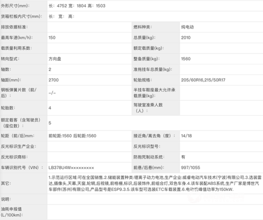This screenshot has height=220, width=263.
Task: Click the 整备质量(kg) label
Action: click(x=146, y=59)
